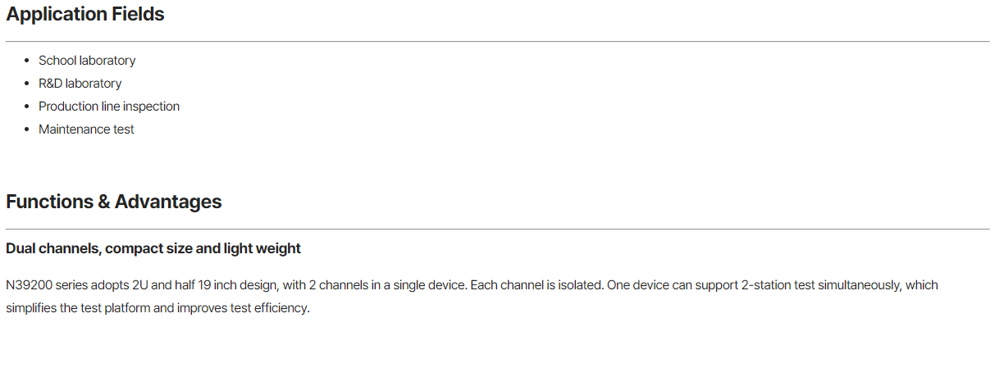
Task: Click the bullet beside R&D laboratory
Action: click(x=28, y=84)
